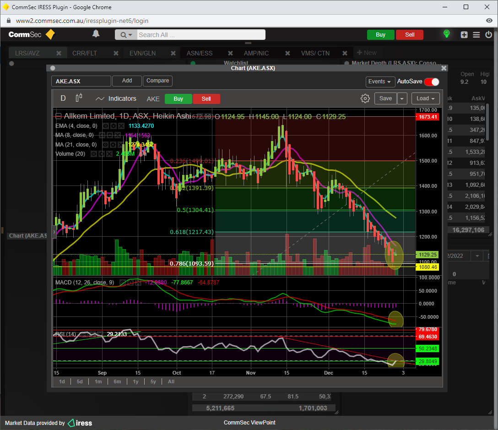This screenshot has width=498, height=430.
Task: Open Indicators menu in chart toolbar
Action: tap(116, 98)
